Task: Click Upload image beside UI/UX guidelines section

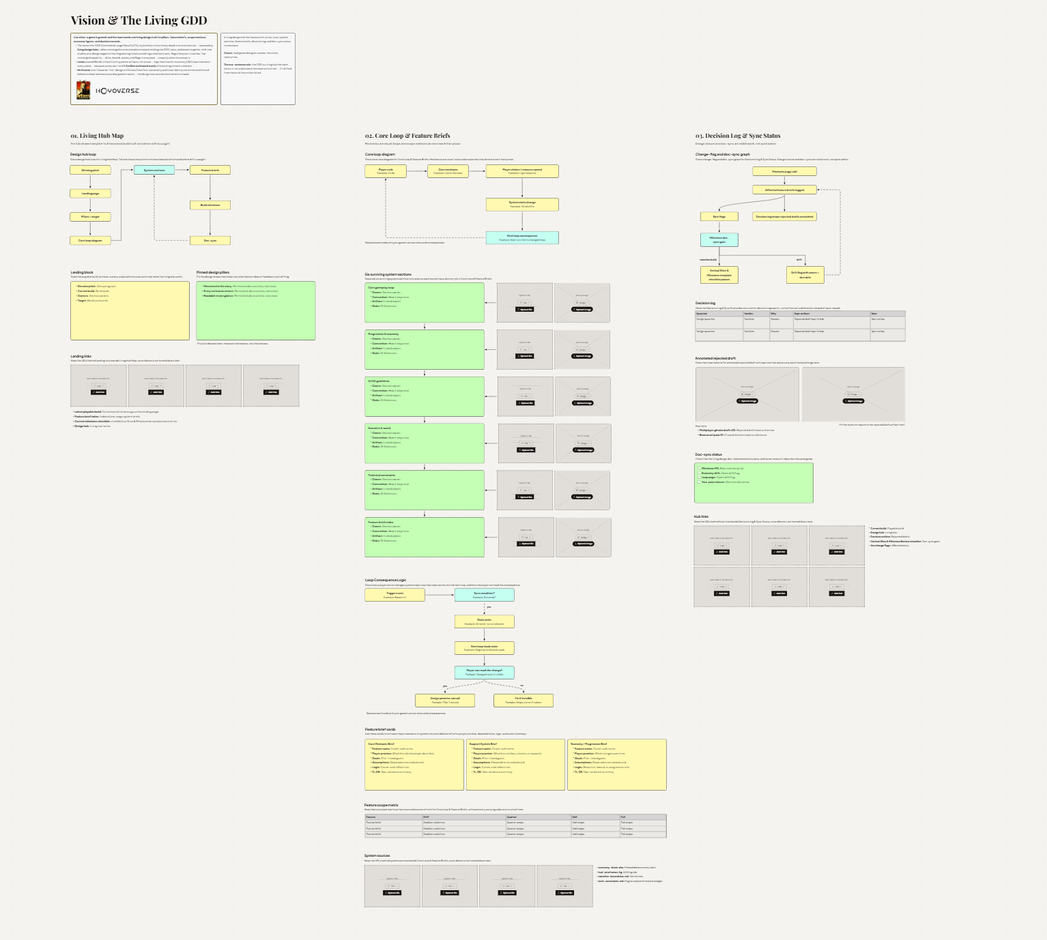Action: pyautogui.click(x=582, y=403)
